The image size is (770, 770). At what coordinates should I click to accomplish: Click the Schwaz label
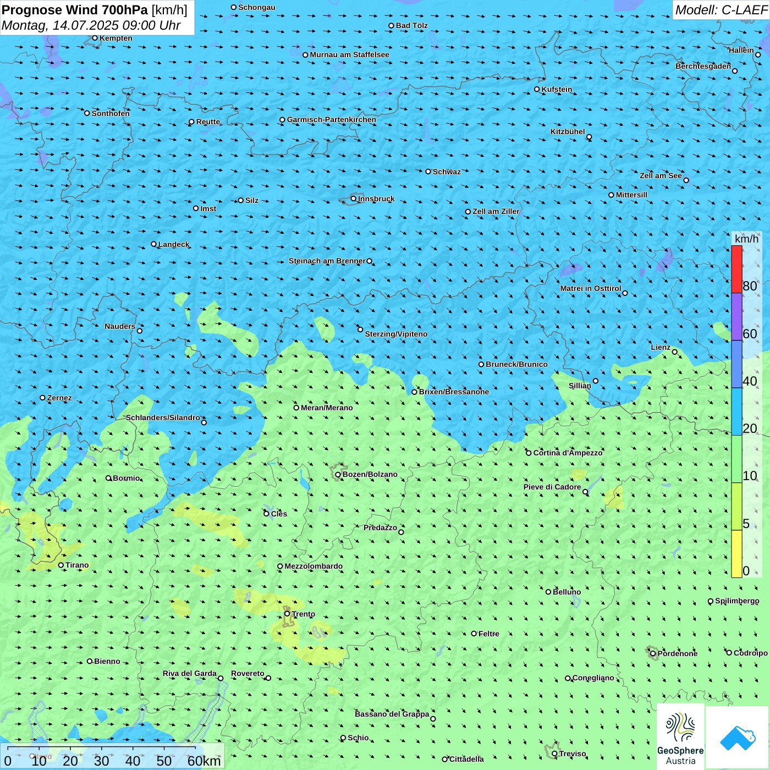[447, 172]
